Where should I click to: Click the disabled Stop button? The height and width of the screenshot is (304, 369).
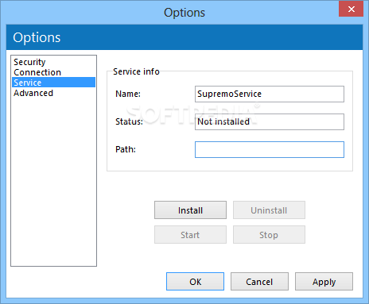(269, 235)
